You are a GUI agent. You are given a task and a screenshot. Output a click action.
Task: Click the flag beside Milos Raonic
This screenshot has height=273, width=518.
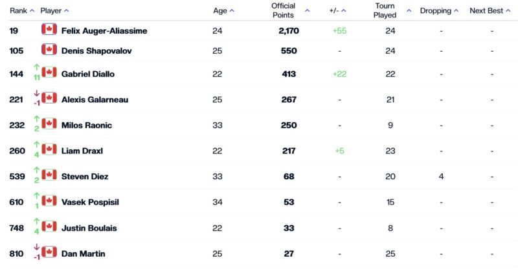pos(49,124)
